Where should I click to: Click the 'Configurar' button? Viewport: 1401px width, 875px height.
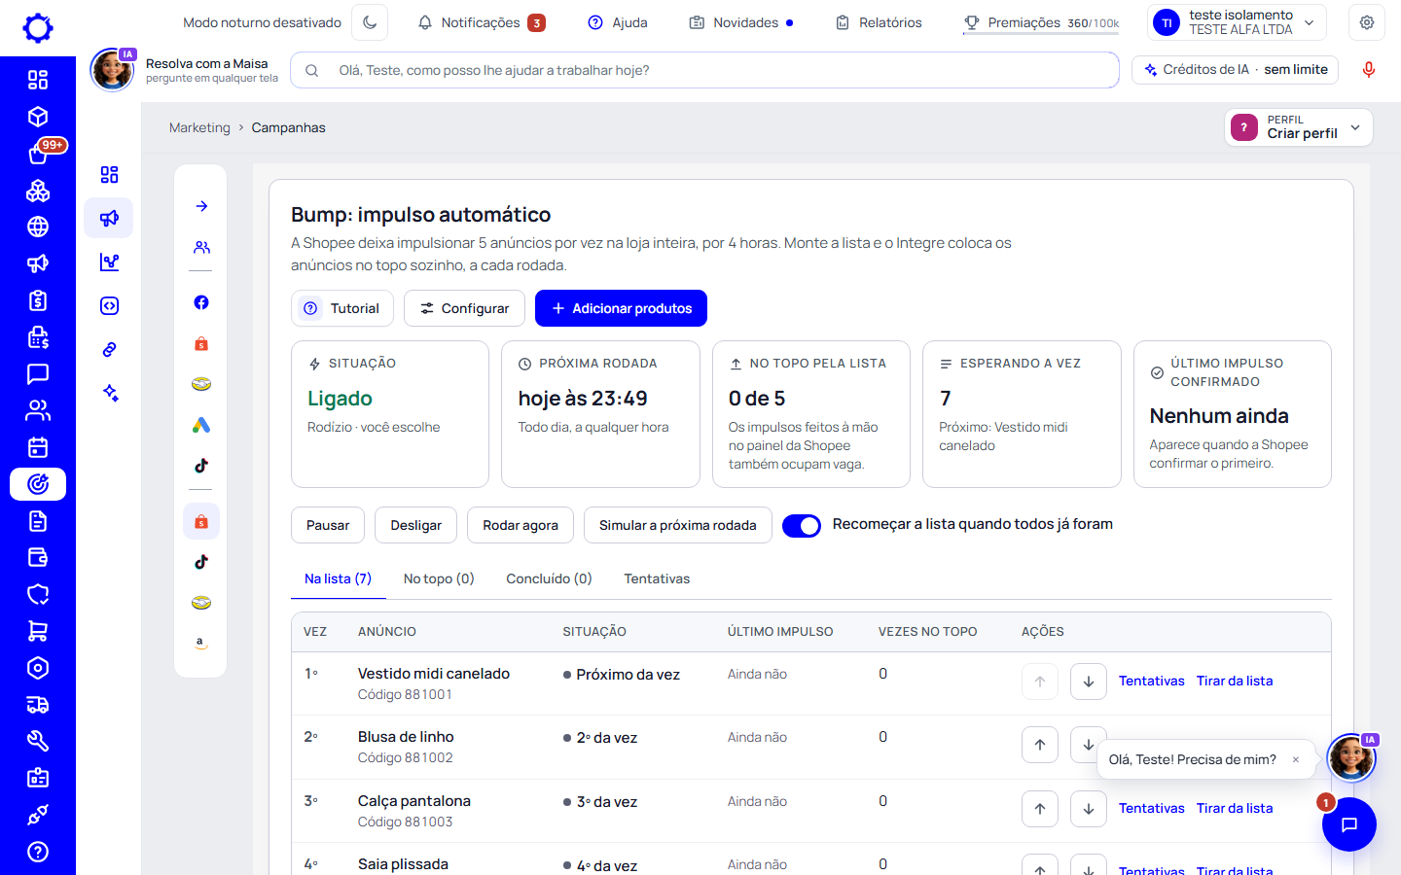[x=464, y=308]
